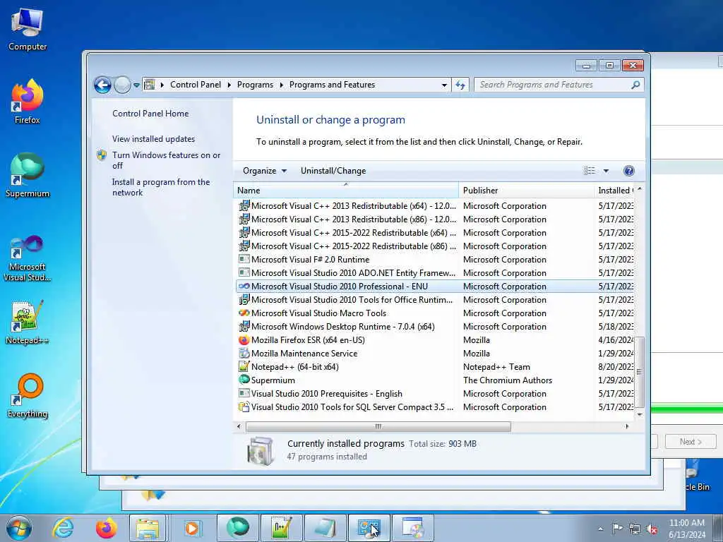Select Mozilla Maintenance Service row
Screen dimensions: 723x542
[x=434, y=354]
